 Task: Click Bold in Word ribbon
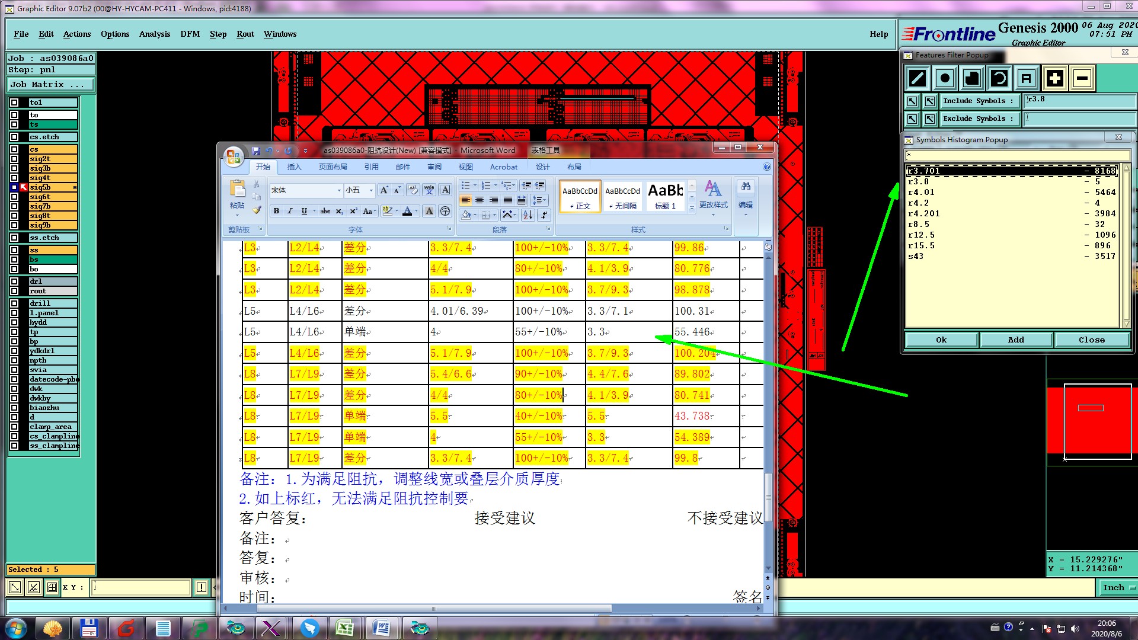pos(276,211)
